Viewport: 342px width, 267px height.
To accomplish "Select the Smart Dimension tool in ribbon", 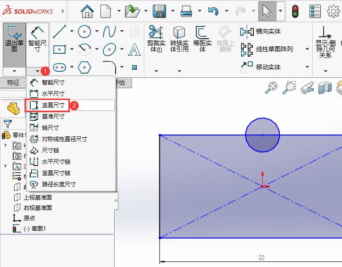I will [37, 45].
